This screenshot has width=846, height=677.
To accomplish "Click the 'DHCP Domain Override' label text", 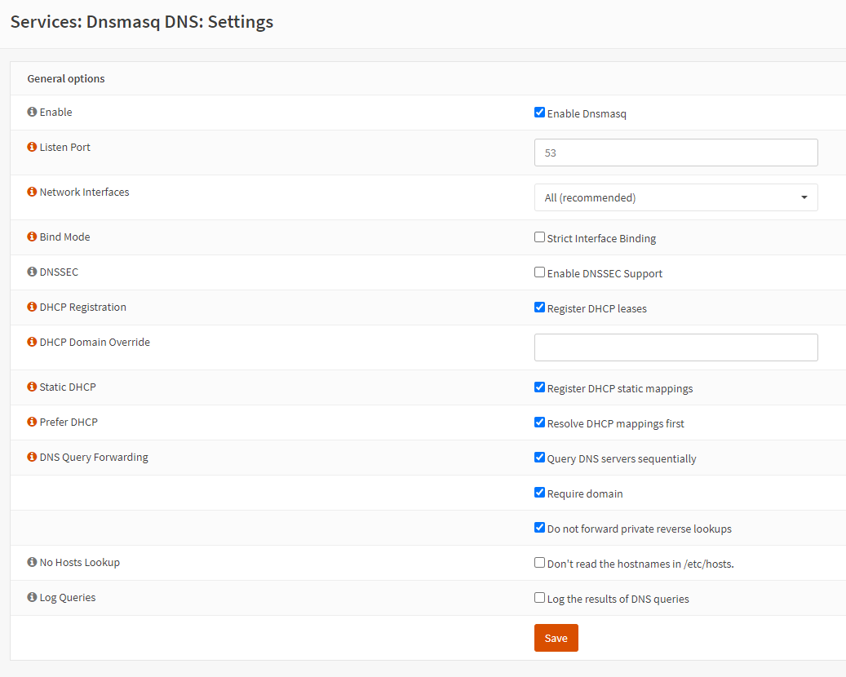I will click(95, 342).
